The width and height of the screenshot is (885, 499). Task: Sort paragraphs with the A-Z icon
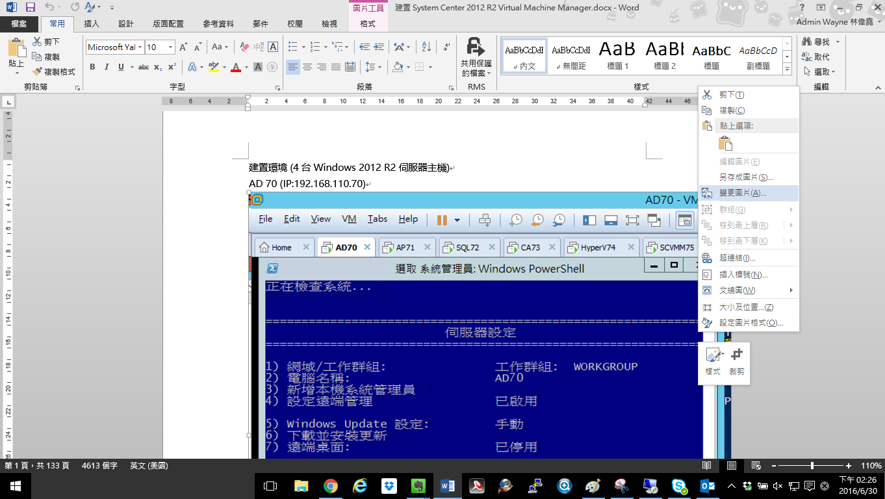pos(426,47)
